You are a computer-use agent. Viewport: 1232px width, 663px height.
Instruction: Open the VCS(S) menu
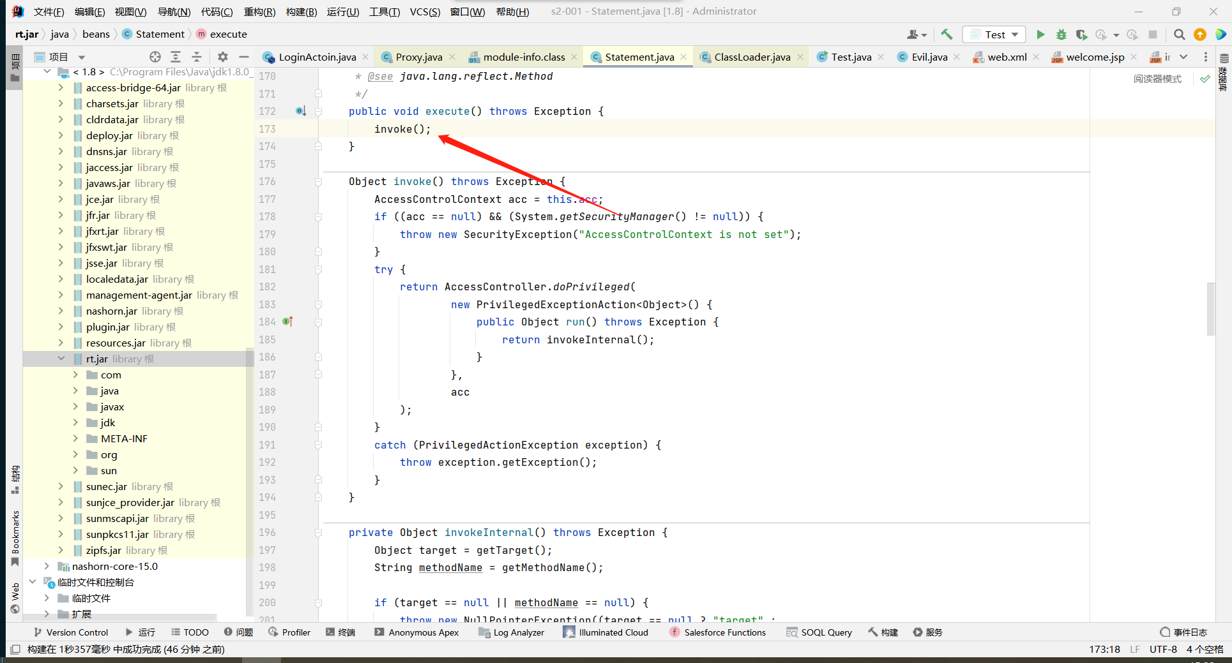[425, 11]
